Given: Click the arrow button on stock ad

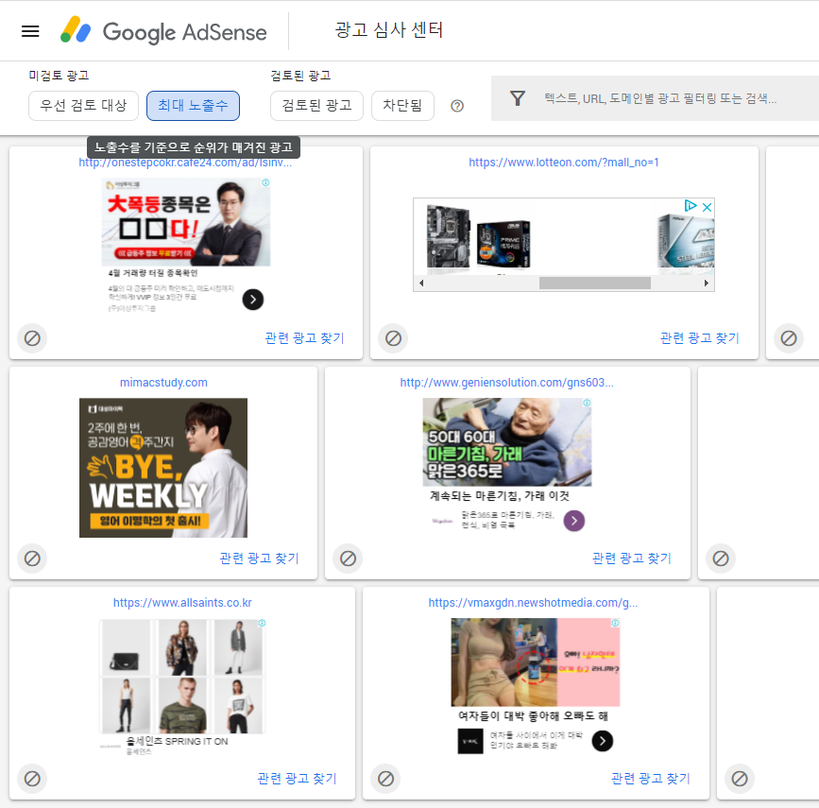Looking at the screenshot, I should click(253, 300).
